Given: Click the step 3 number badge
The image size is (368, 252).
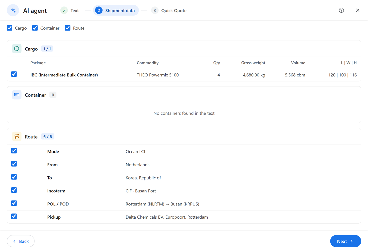Looking at the screenshot, I should tap(155, 11).
